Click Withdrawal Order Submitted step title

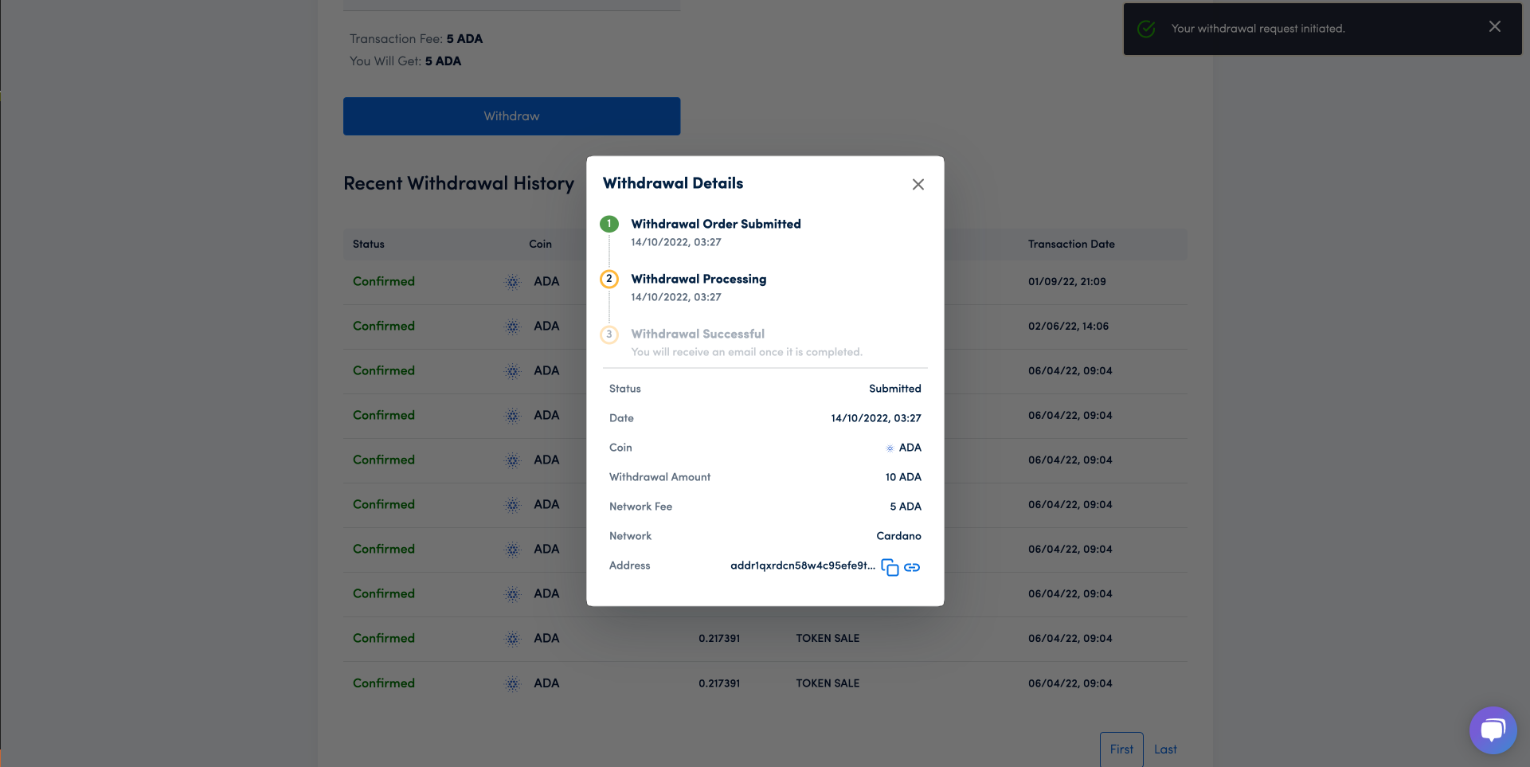[716, 224]
